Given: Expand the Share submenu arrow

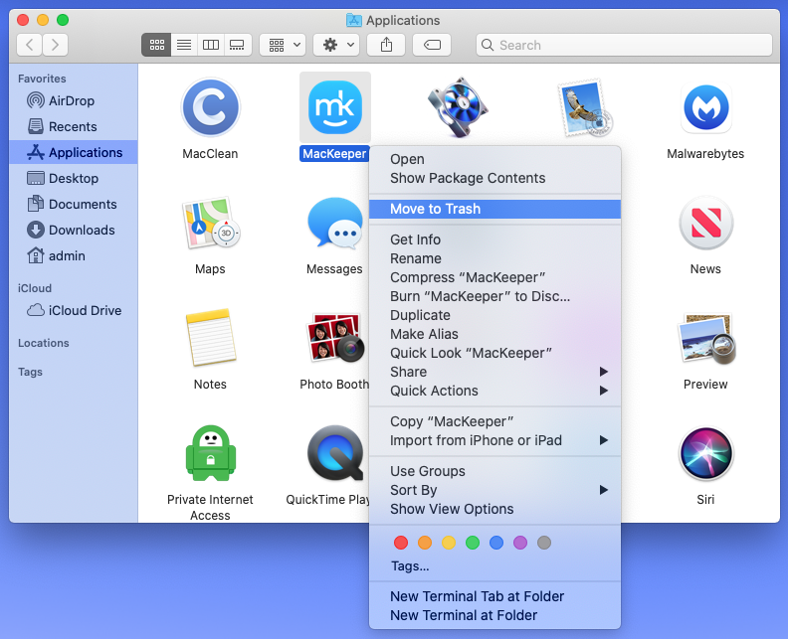Looking at the screenshot, I should coord(604,372).
